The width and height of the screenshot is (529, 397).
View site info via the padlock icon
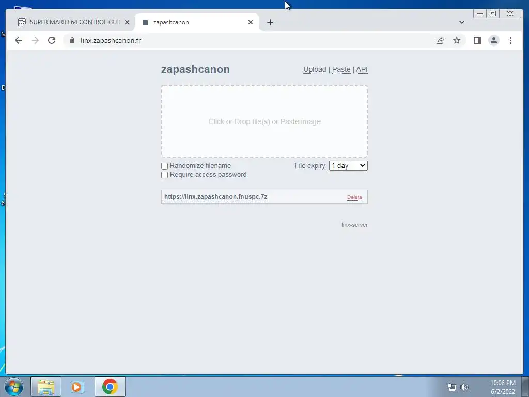pyautogui.click(x=72, y=40)
